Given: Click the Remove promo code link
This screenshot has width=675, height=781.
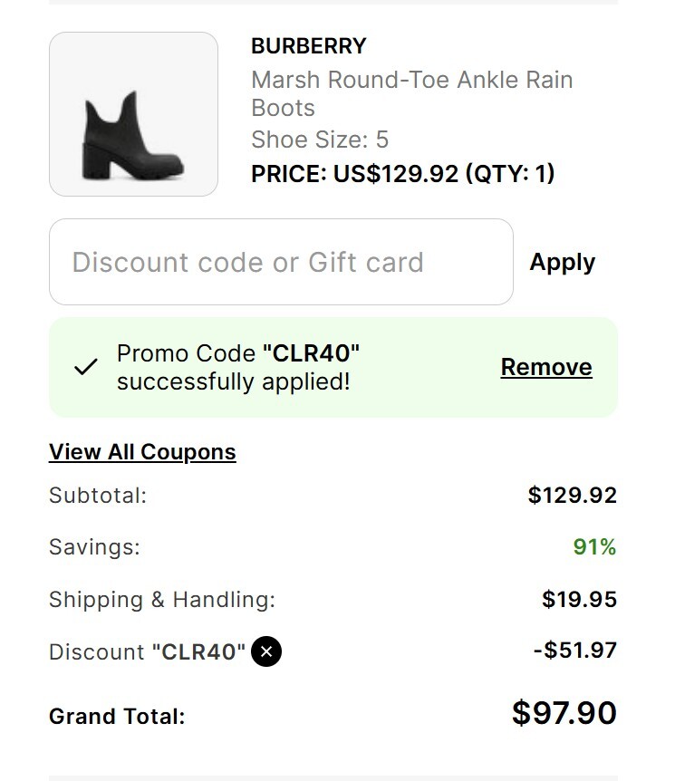Looking at the screenshot, I should (546, 367).
